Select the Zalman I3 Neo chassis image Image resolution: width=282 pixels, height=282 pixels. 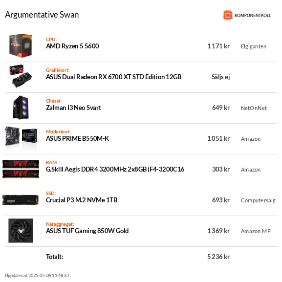pyautogui.click(x=21, y=108)
